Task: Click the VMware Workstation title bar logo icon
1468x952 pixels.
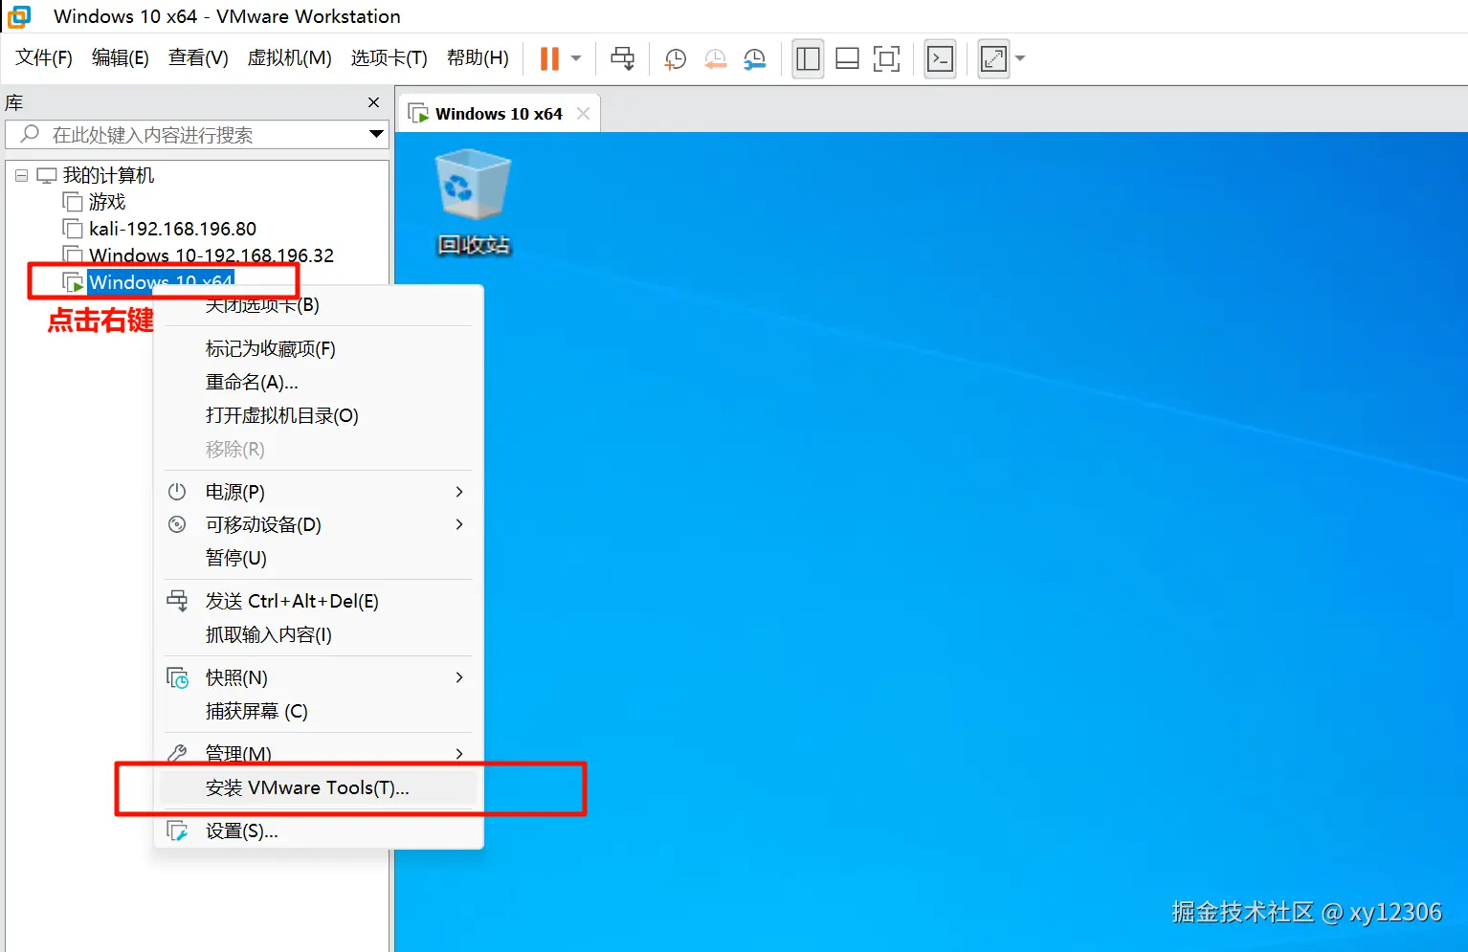Action: (19, 16)
